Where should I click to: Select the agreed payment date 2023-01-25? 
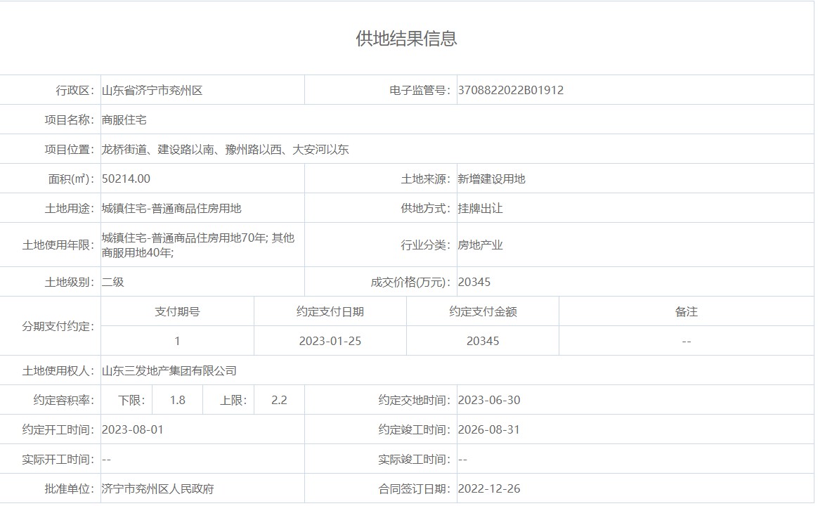(x=330, y=342)
